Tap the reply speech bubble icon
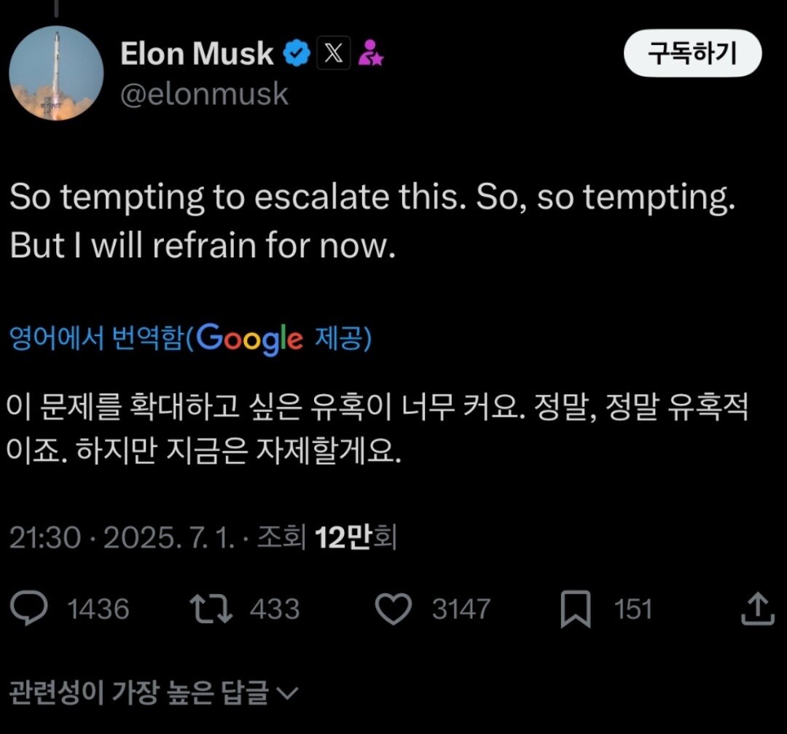Screen dimensions: 787x734 tap(29, 609)
